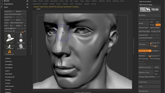
Task: Click the Export button
Action: coord(21,20)
